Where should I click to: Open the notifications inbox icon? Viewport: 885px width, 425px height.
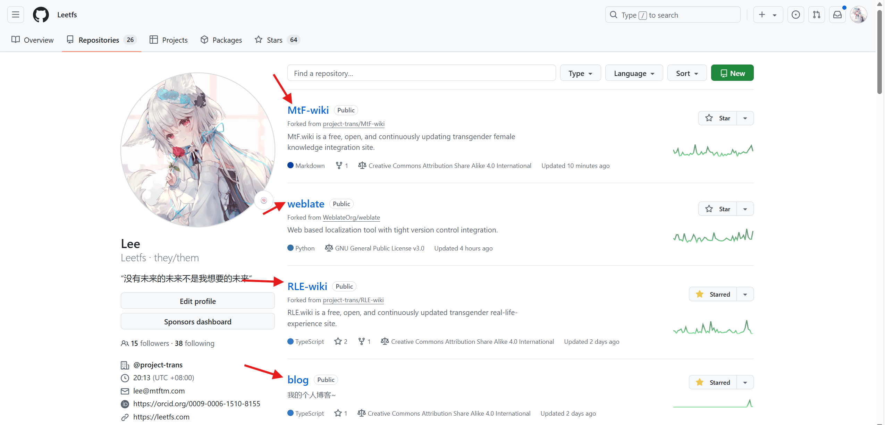pos(837,15)
